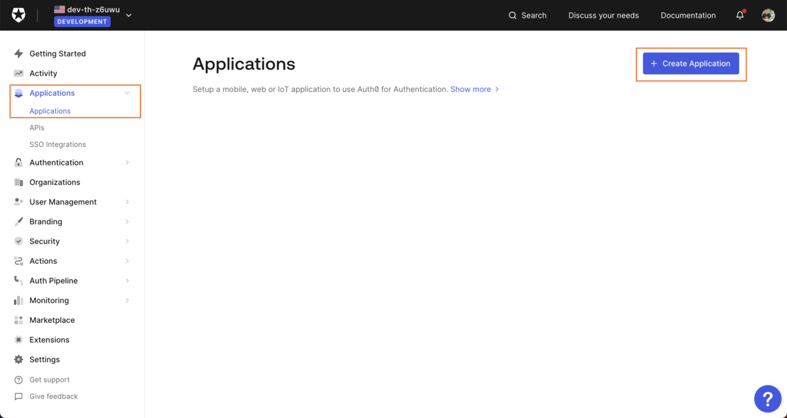
Task: Click the Extensions chip icon
Action: point(18,340)
